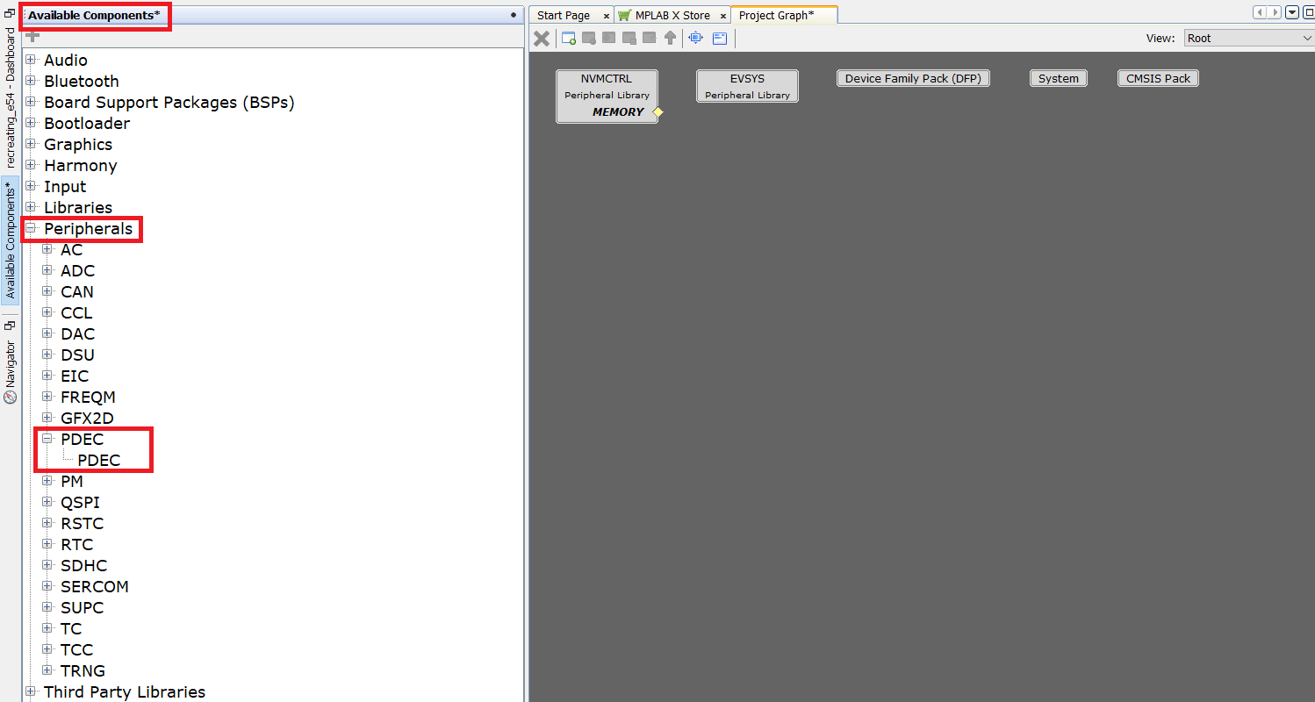Click the plus icon under Available Components header

pos(32,36)
